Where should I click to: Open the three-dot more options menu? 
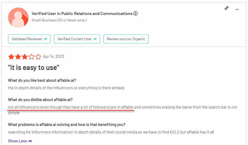click(237, 9)
